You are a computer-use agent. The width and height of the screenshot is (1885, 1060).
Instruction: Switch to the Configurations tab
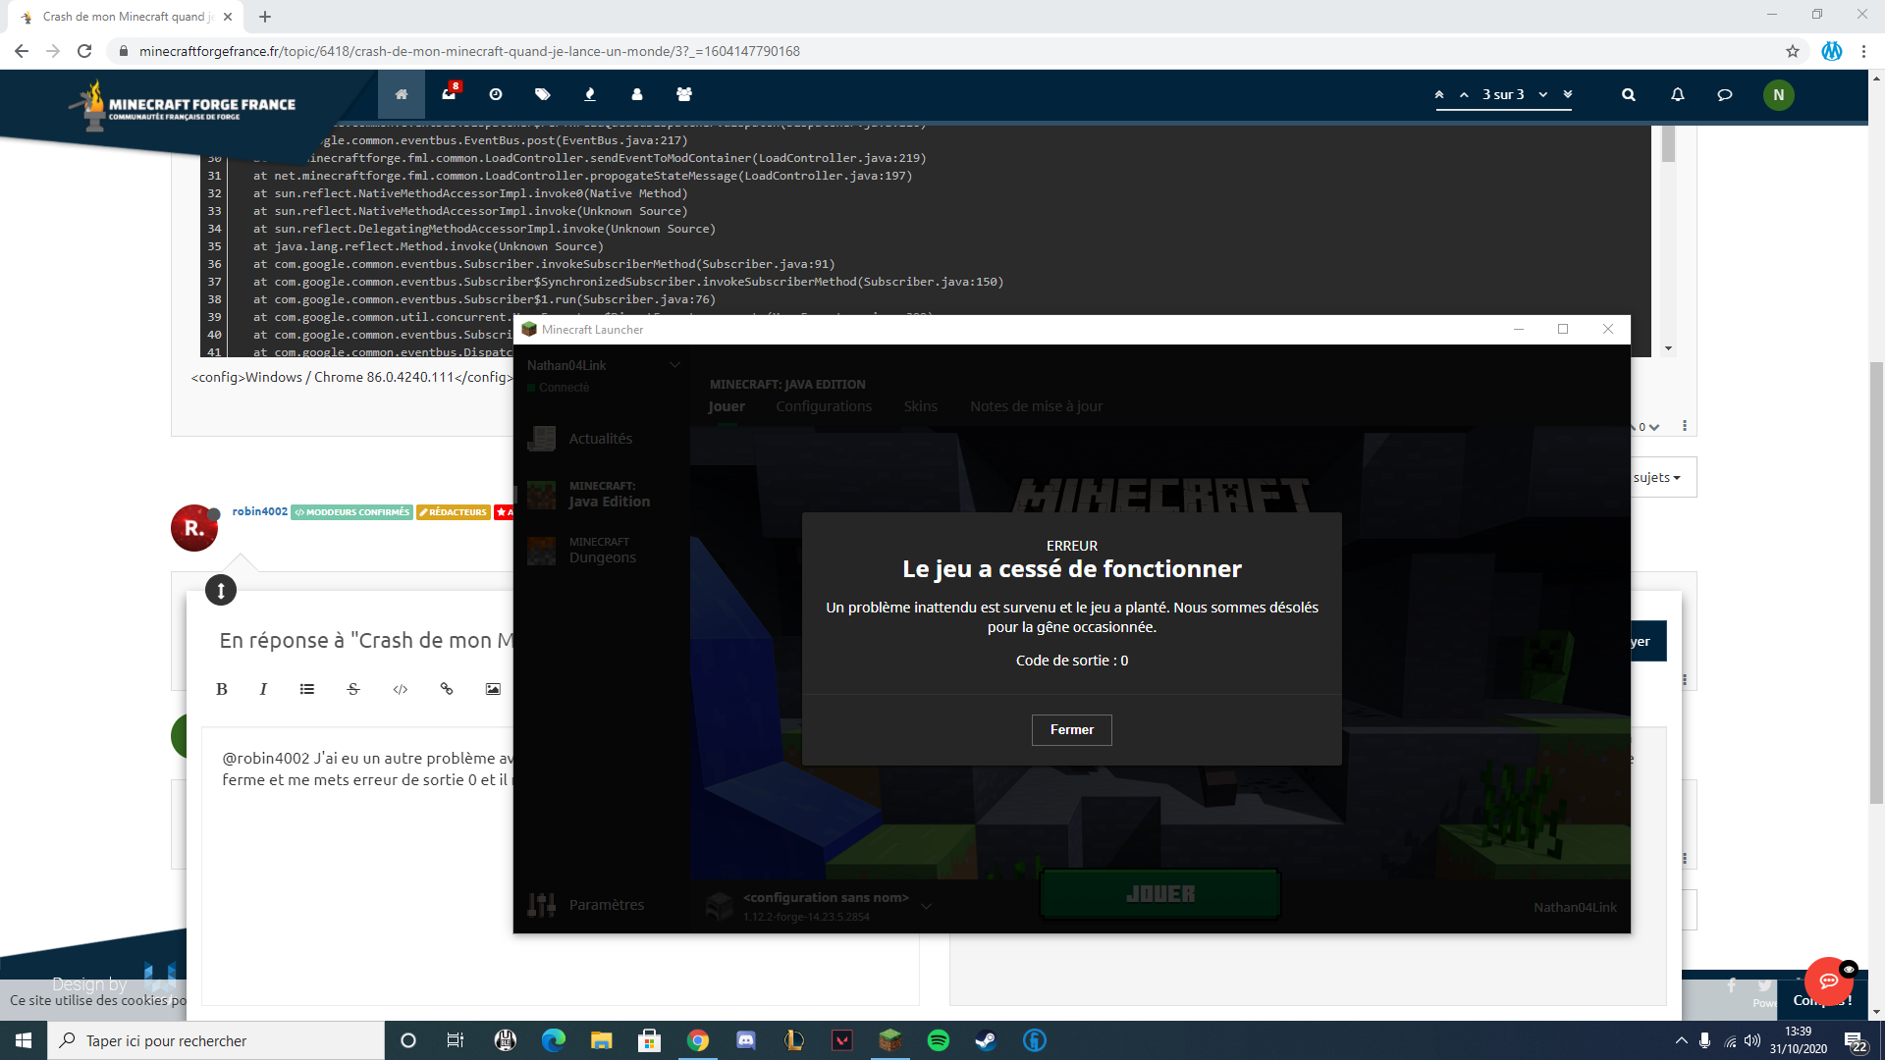click(823, 406)
